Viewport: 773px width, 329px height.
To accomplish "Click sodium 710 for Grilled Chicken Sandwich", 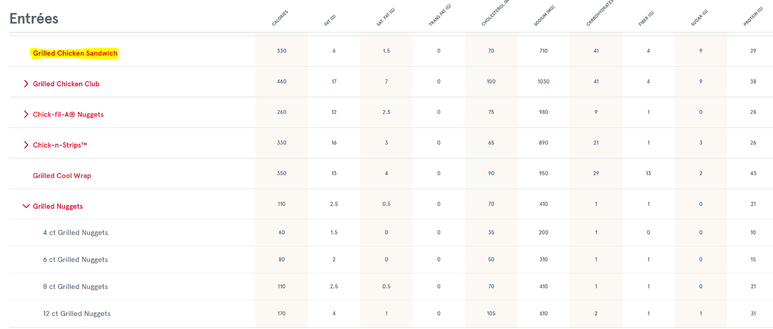I will 543,51.
